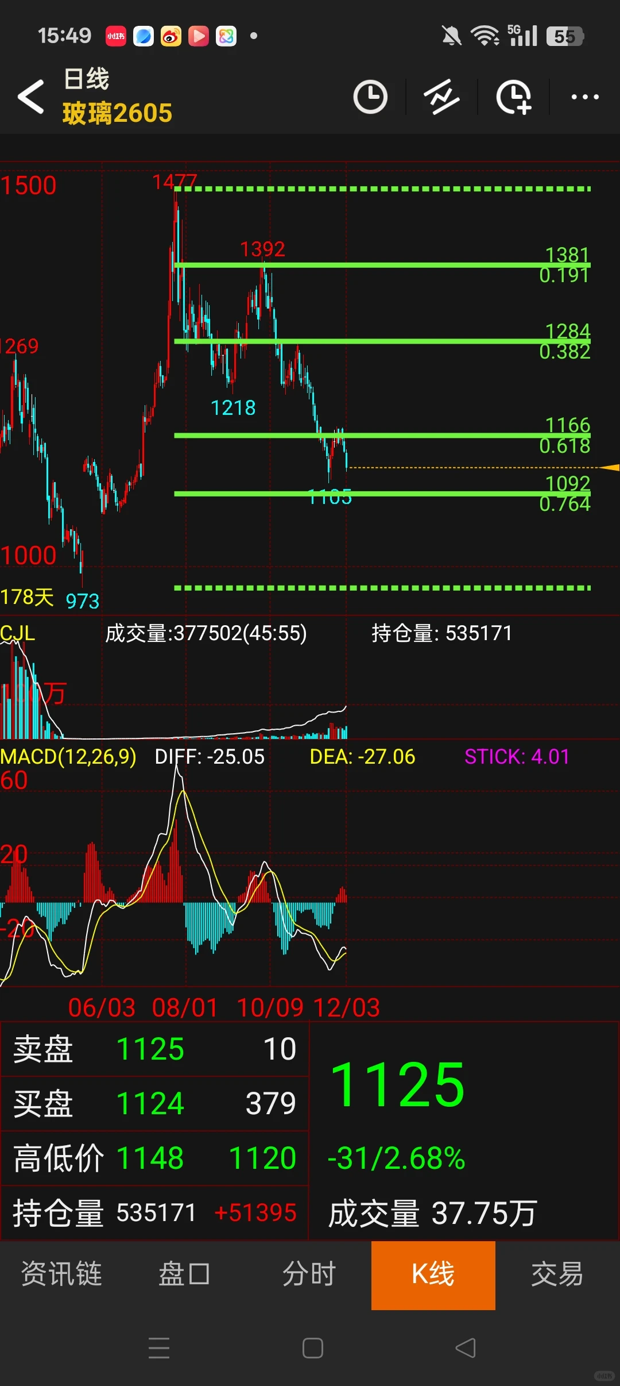
Task: Tap the 1218 low price label
Action: (233, 407)
